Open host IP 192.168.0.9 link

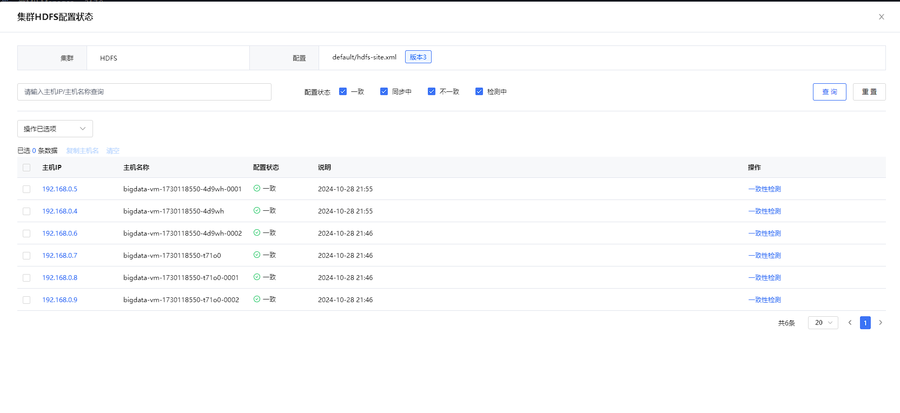point(59,300)
